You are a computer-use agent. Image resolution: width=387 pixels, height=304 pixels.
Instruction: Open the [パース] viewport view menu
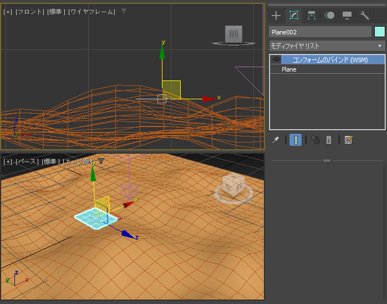pyautogui.click(x=27, y=161)
